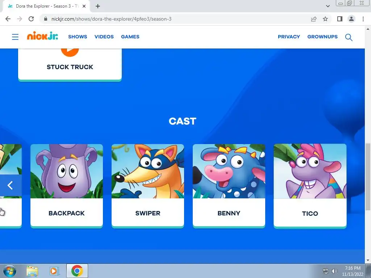Open the Chrome three-dot menu

pyautogui.click(x=363, y=19)
